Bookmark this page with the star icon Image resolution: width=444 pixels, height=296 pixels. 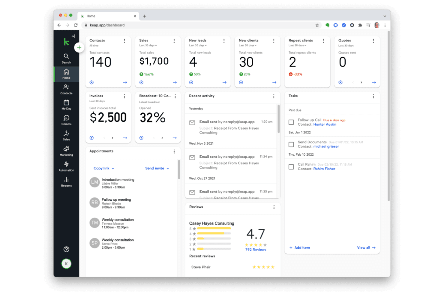(317, 25)
